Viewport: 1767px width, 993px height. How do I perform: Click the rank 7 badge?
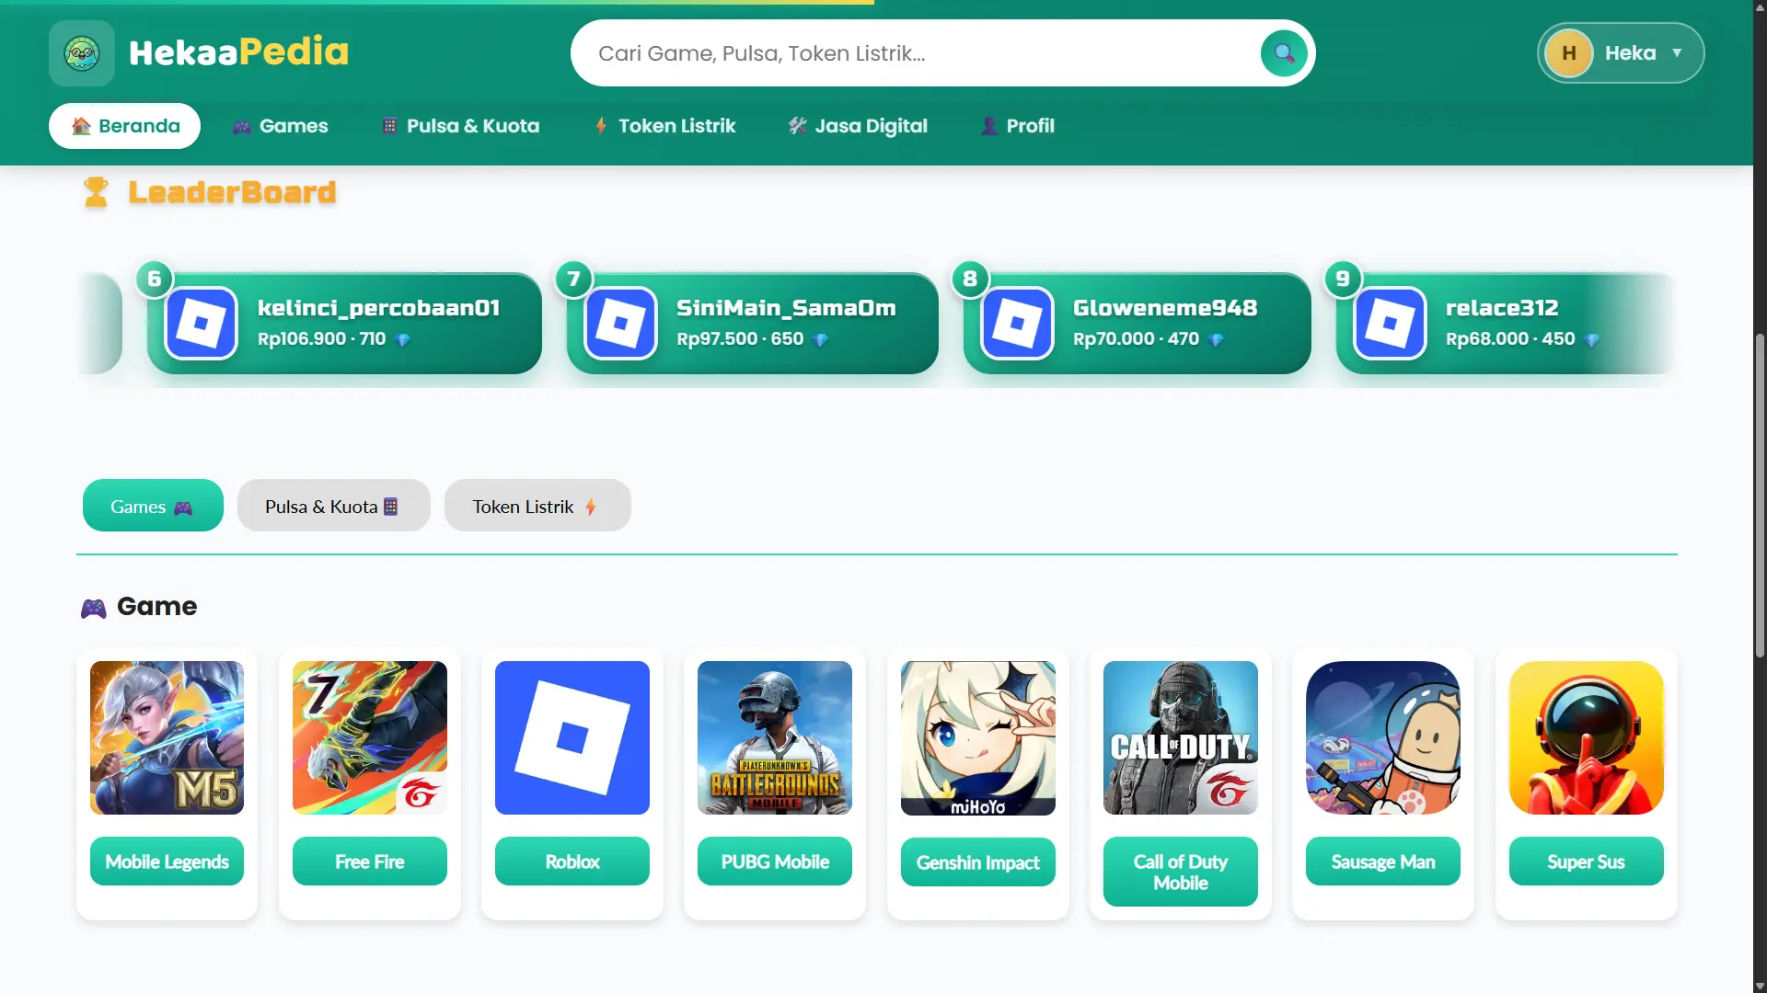pos(574,279)
